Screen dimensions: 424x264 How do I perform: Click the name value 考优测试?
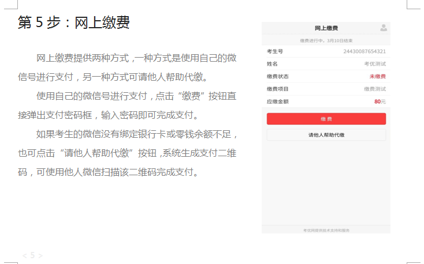pyautogui.click(x=374, y=64)
